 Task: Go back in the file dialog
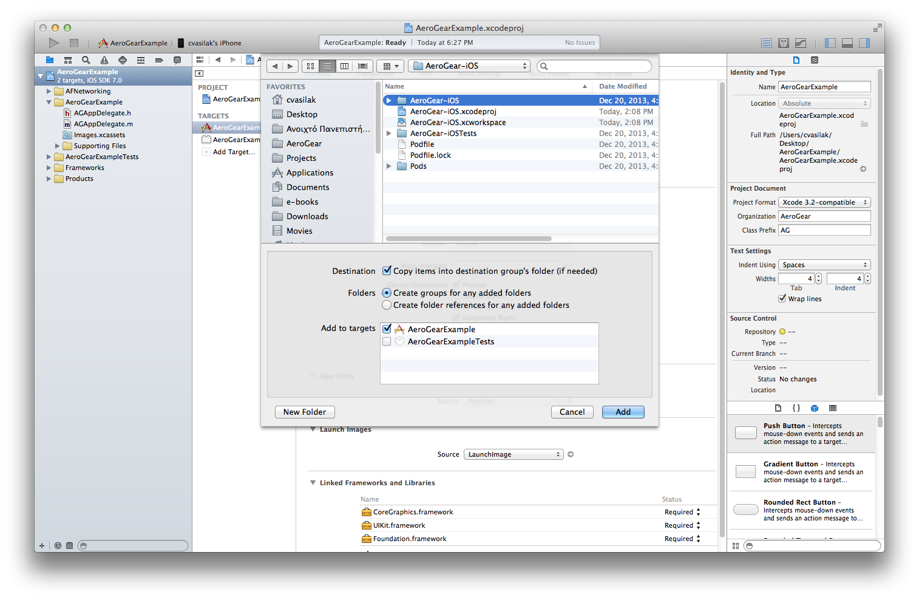tap(275, 66)
